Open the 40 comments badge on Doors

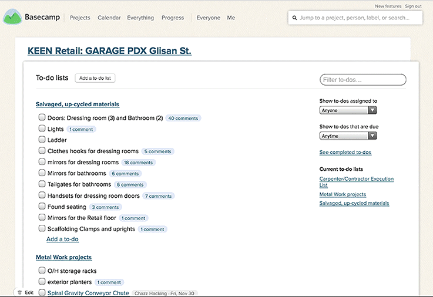coord(183,119)
